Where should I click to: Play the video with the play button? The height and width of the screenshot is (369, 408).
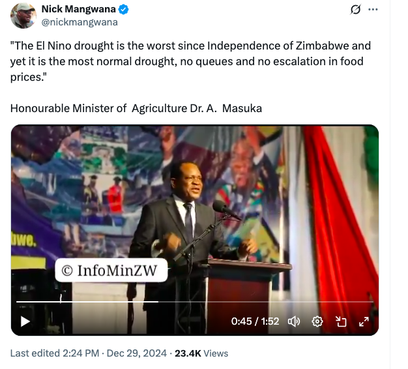pyautogui.click(x=25, y=321)
